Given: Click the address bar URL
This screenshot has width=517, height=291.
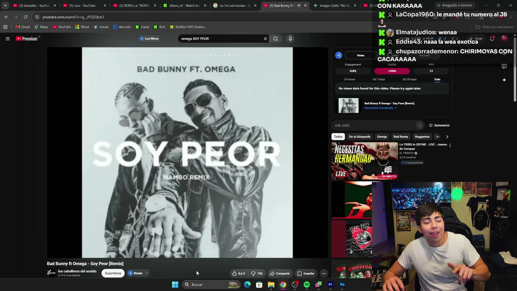Looking at the screenshot, I should point(73,17).
